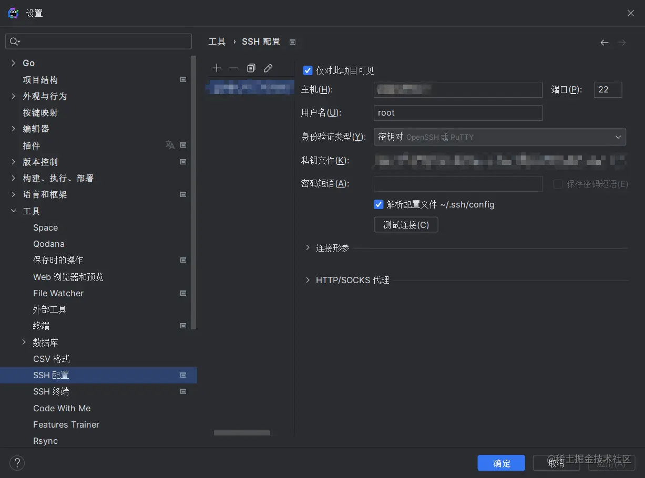Click the project icon beside 项目结构
Image resolution: width=645 pixels, height=478 pixels.
[183, 80]
